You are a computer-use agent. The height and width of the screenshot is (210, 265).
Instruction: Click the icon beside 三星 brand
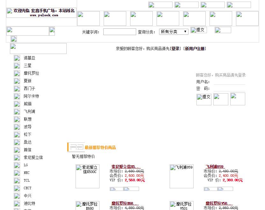coord(17,66)
